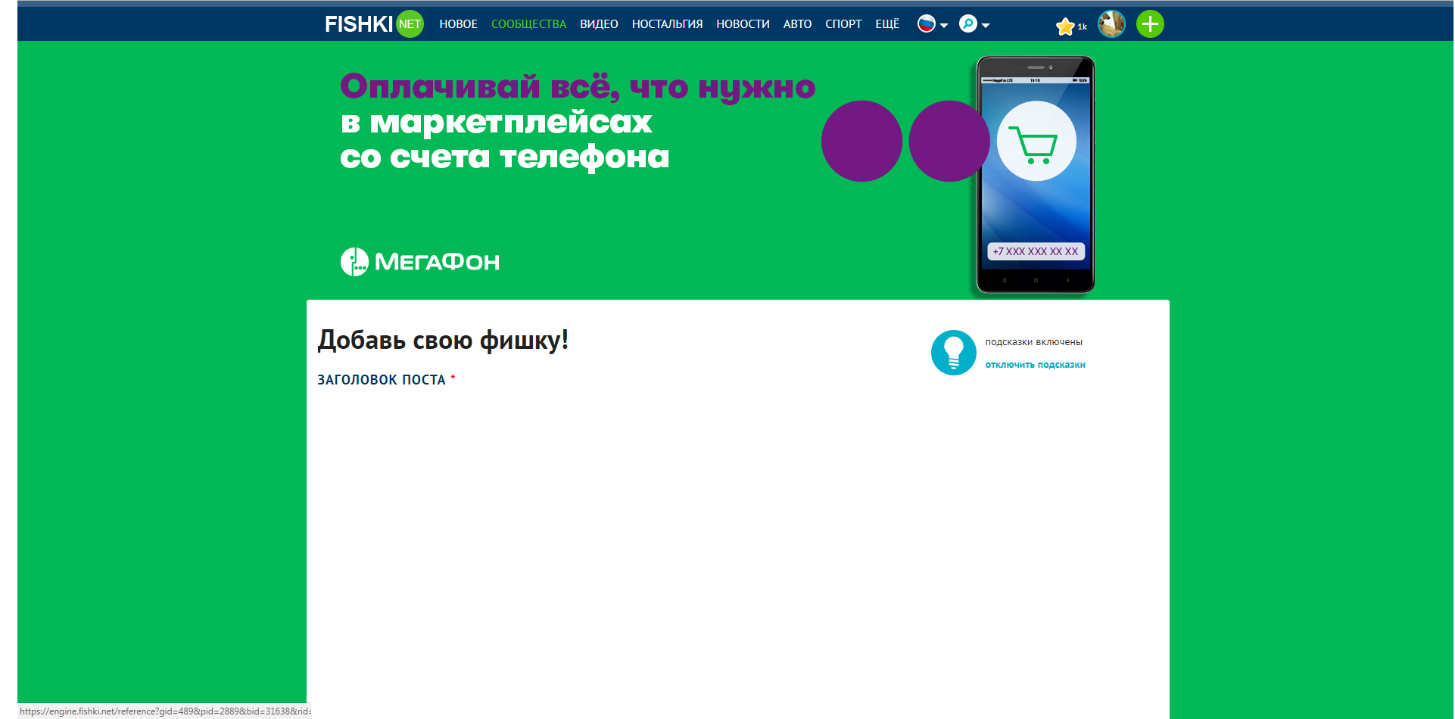The width and height of the screenshot is (1455, 719).
Task: Click the подсказки включены text
Action: tap(1033, 342)
